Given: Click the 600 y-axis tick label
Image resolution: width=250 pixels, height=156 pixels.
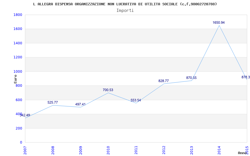Looking at the screenshot, I should coord(19,100).
